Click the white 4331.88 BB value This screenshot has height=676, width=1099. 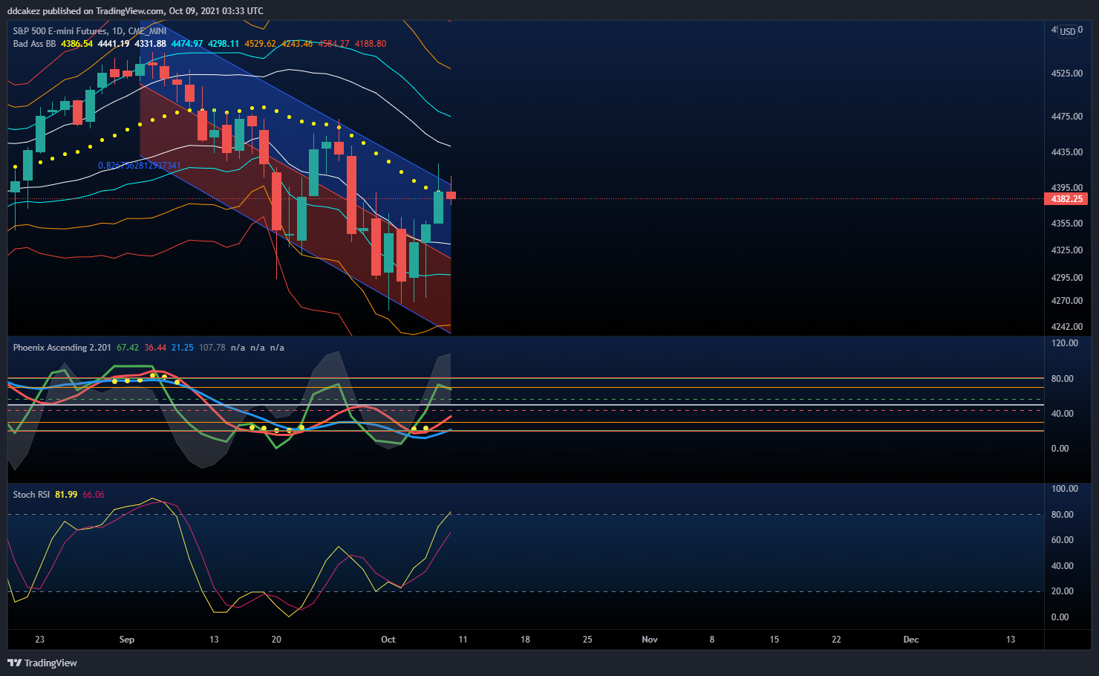pos(150,44)
